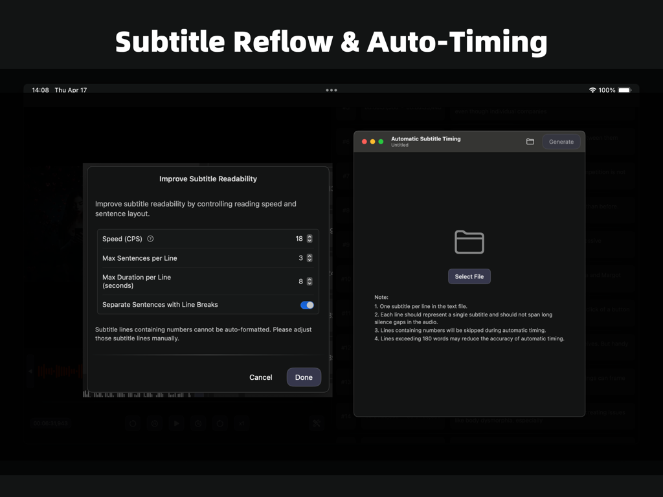This screenshot has width=663, height=497.
Task: Select the restart playback icon
Action: 133,423
